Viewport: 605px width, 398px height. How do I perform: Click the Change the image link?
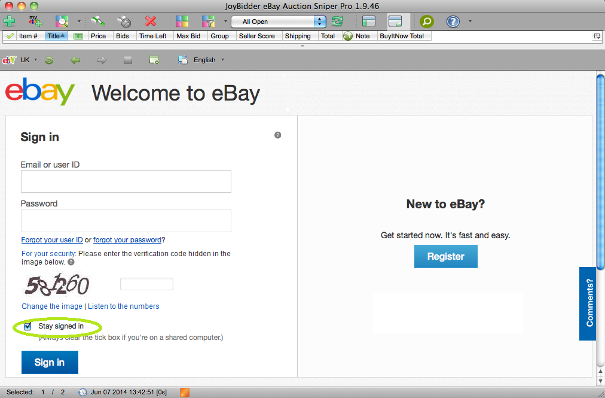tap(51, 306)
